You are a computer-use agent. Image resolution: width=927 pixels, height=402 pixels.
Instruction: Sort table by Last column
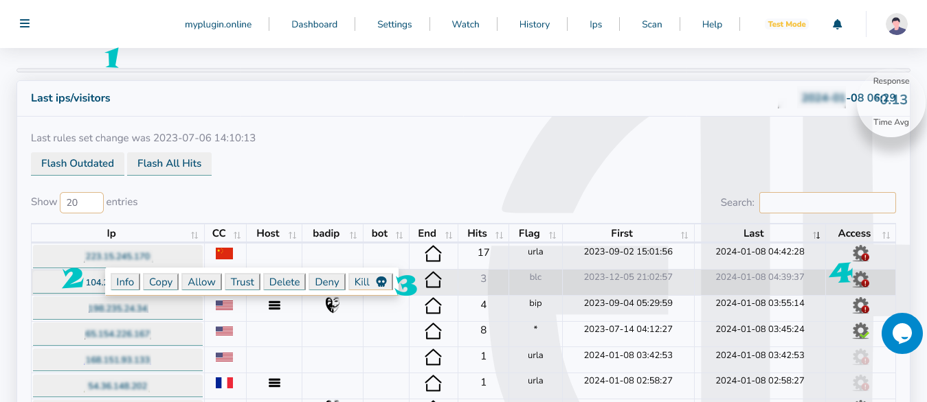click(x=760, y=233)
